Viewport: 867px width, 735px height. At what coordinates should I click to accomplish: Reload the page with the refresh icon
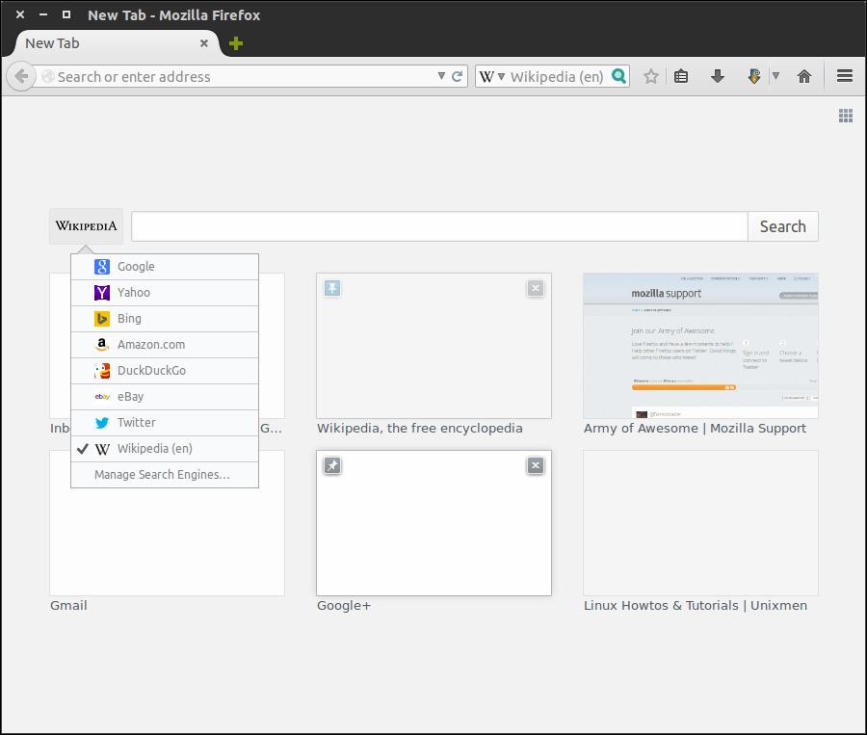457,76
